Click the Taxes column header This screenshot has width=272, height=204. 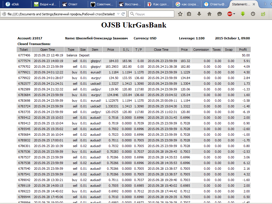pos(216,50)
